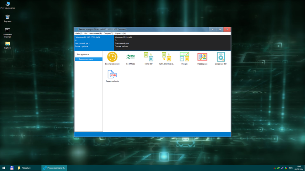Maximize the Dism++ window
305x171 pixels.
[220, 29]
